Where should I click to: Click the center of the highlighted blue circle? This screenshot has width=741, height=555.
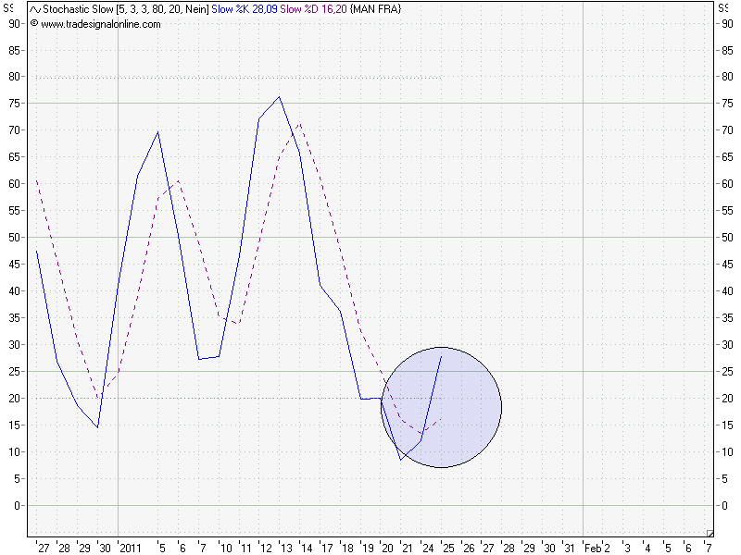(441, 407)
